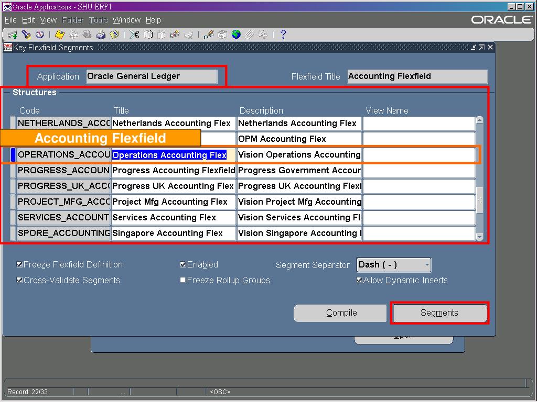Open Find with the flashlight icon
The width and height of the screenshot is (537, 402).
click(26, 35)
